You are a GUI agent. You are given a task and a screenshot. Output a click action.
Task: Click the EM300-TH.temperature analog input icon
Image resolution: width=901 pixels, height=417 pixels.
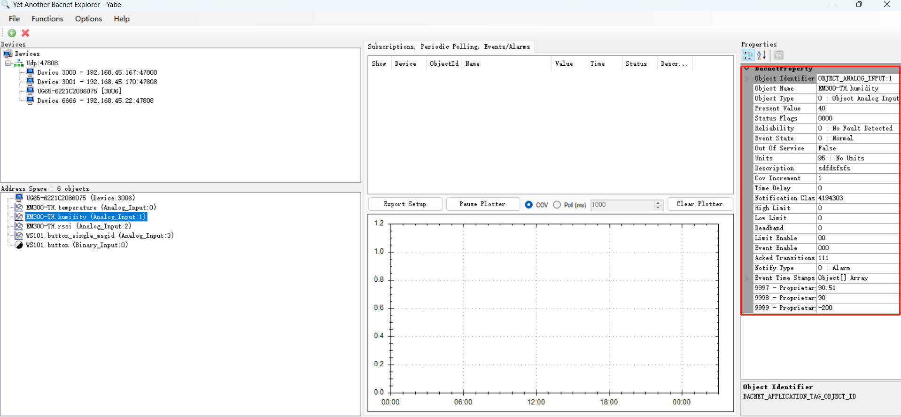pyautogui.click(x=19, y=207)
